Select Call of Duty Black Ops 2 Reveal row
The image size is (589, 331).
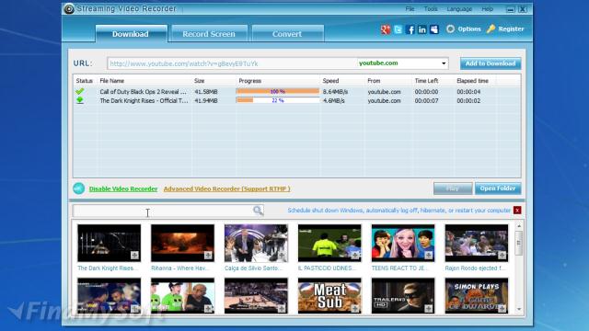[296, 92]
